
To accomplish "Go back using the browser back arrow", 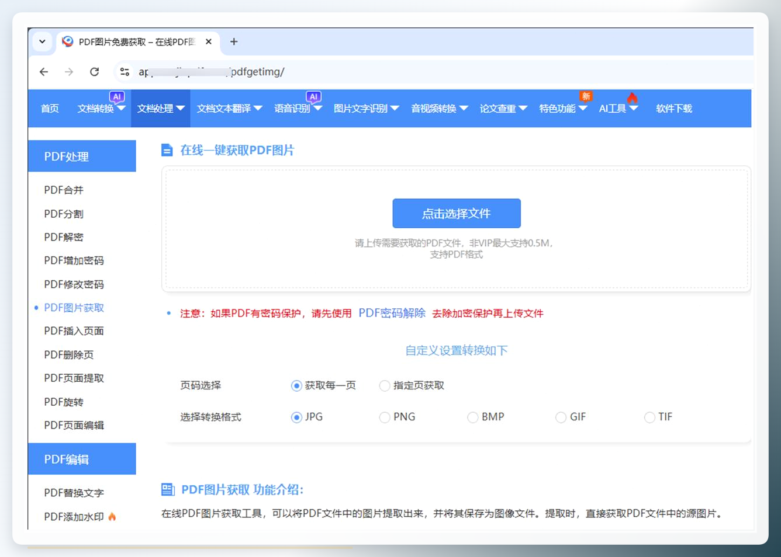I will point(44,72).
